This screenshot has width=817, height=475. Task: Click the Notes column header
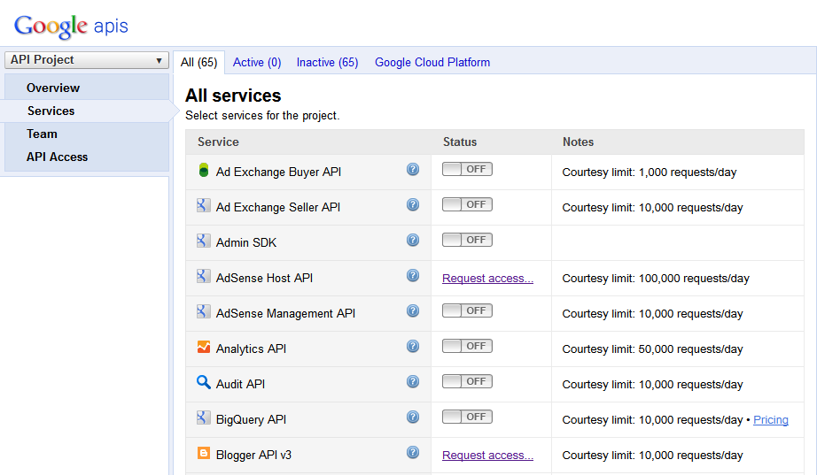click(579, 142)
